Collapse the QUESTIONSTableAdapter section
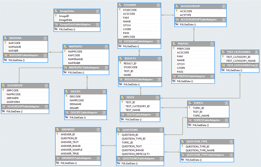The height and width of the screenshot is (167, 261). click(x=161, y=159)
